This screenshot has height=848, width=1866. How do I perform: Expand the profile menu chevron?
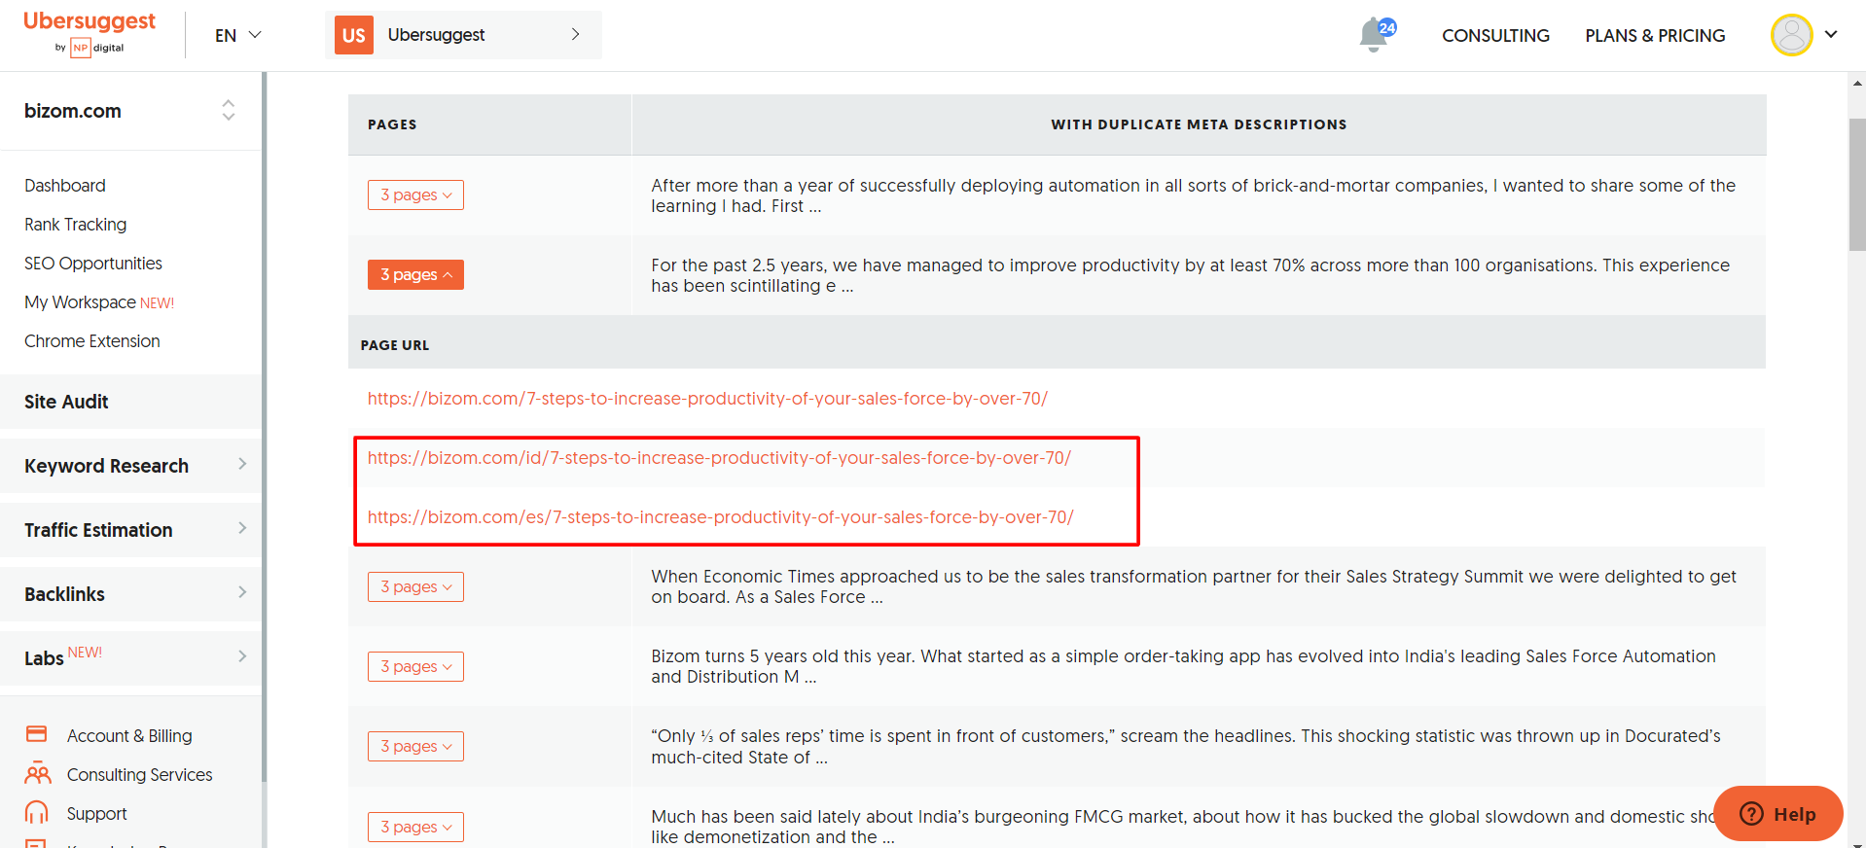pyautogui.click(x=1831, y=34)
